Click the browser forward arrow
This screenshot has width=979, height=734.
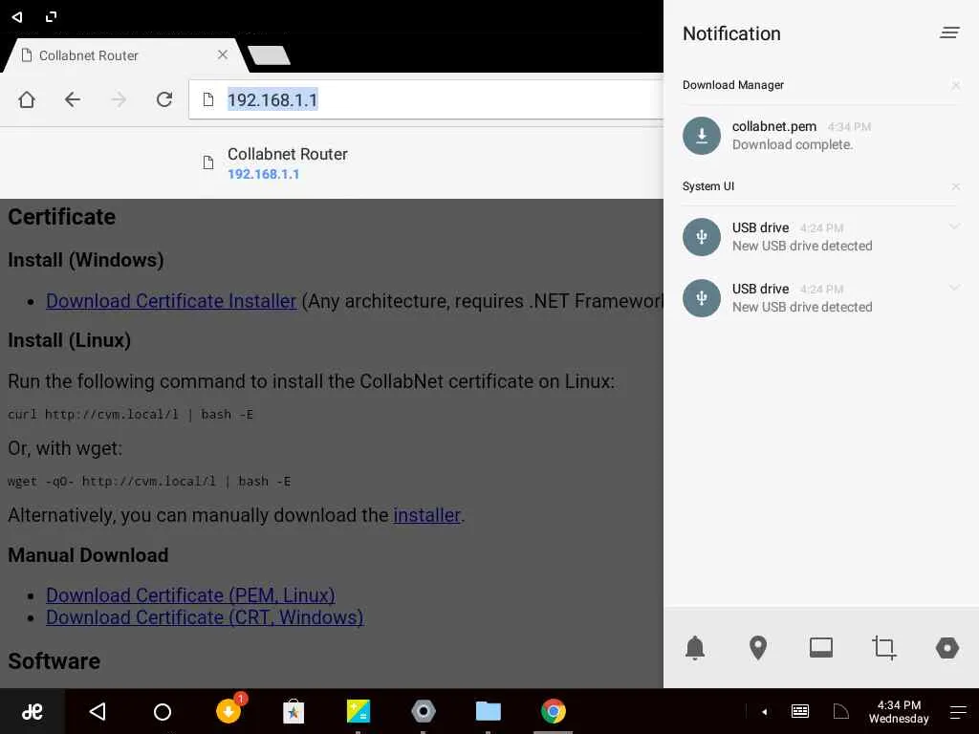pyautogui.click(x=119, y=99)
